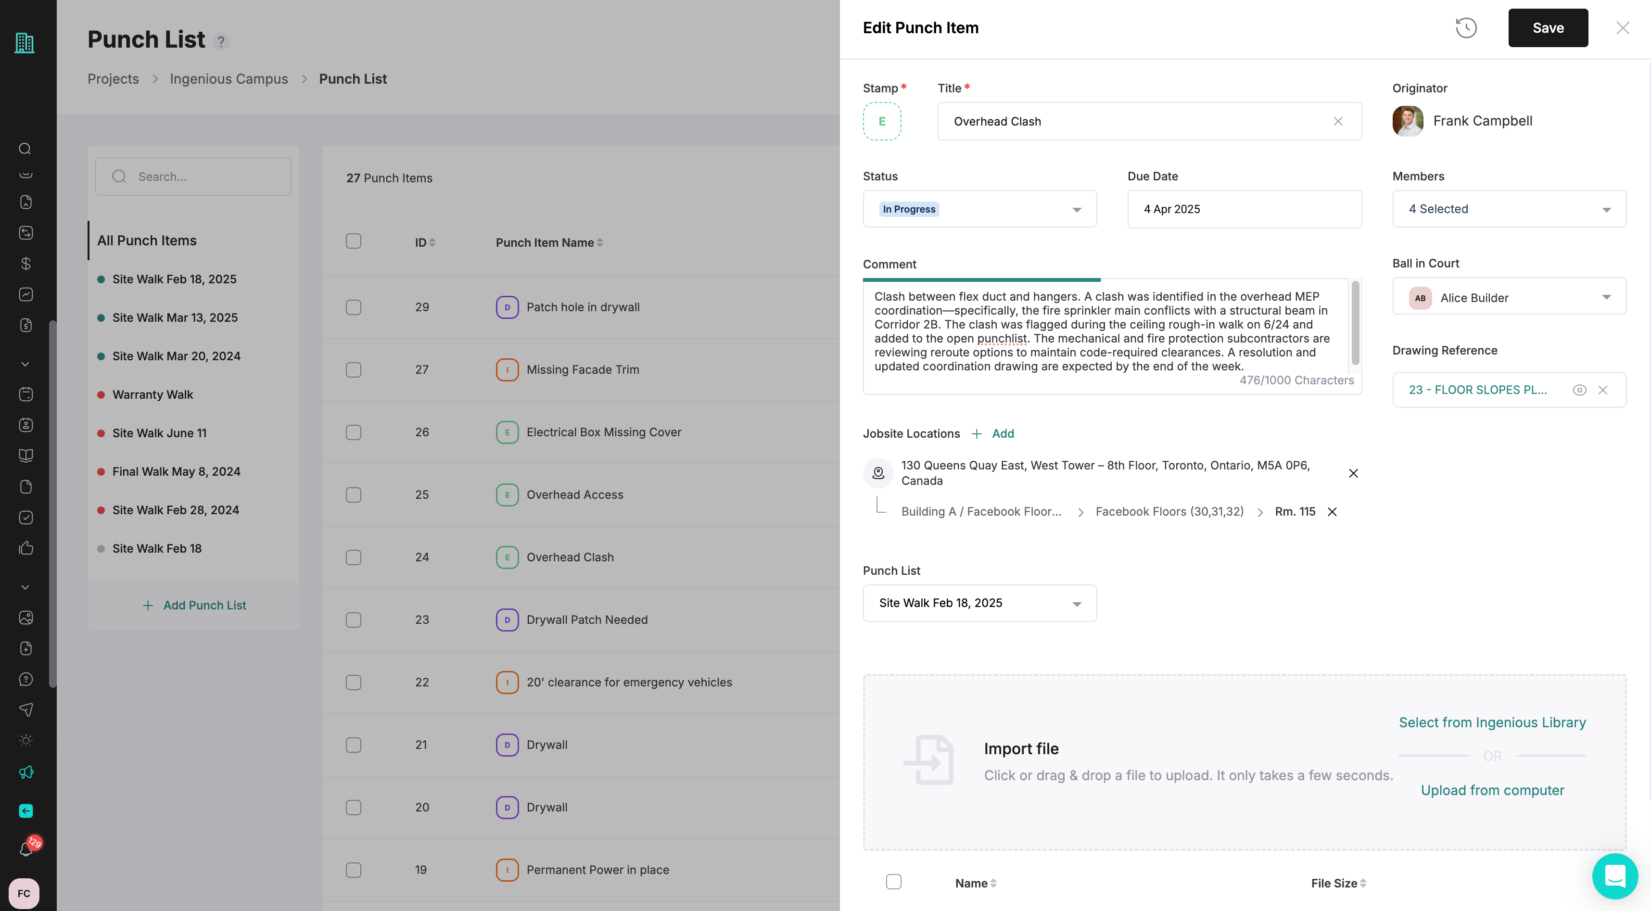
Task: Go to Ingenious Campus breadcrumb
Action: click(x=229, y=79)
